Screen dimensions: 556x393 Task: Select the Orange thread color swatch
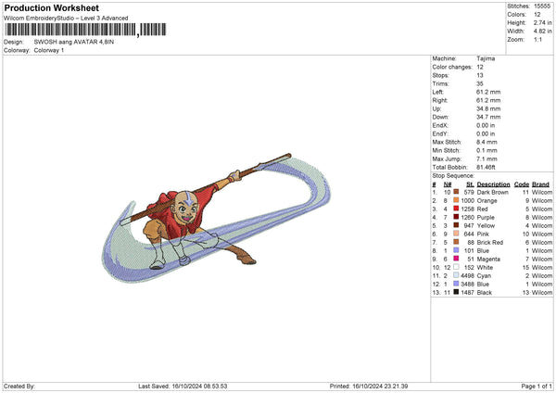[x=456, y=200]
